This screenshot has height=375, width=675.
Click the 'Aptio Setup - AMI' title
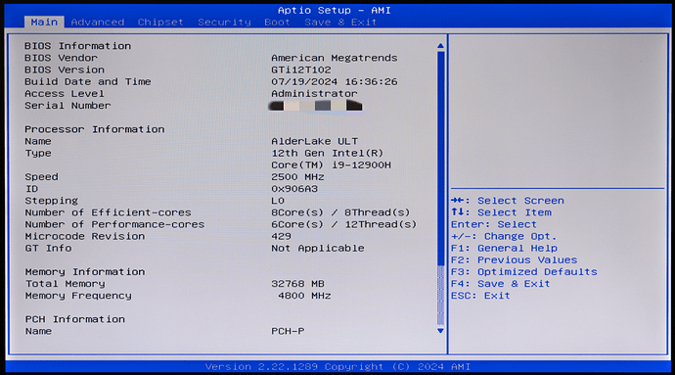coord(334,10)
